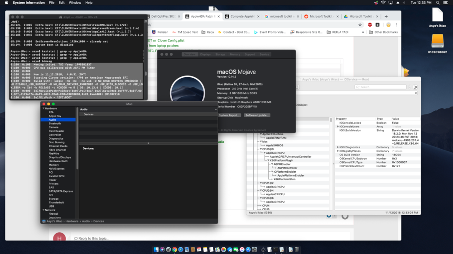453x254 pixels.
Task: Open Calendar app in the Dock
Action: pyautogui.click(x=199, y=249)
